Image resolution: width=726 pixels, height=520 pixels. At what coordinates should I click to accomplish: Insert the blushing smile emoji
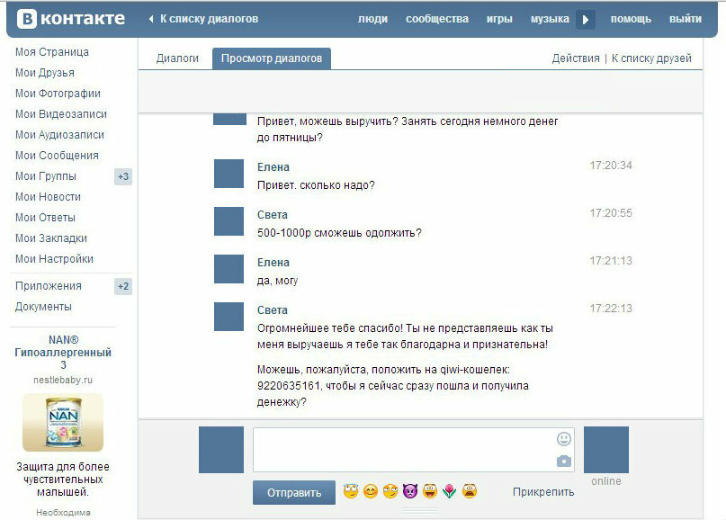[371, 491]
